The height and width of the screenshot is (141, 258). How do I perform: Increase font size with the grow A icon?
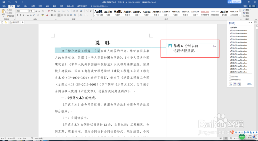tap(36, 11)
